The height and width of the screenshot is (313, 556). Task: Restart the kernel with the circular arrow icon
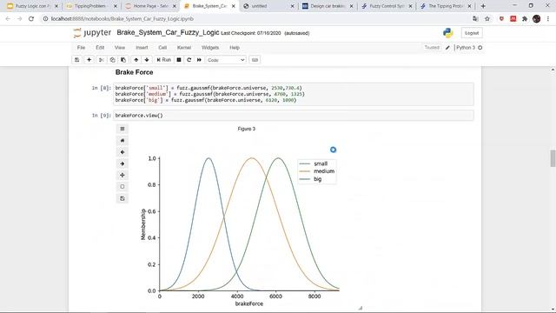coord(189,60)
